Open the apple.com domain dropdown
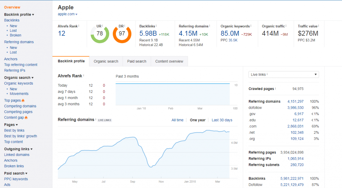This screenshot has height=188, width=342. 67,14
